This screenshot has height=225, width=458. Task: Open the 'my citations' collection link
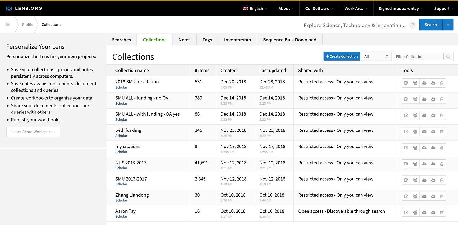[x=128, y=147]
